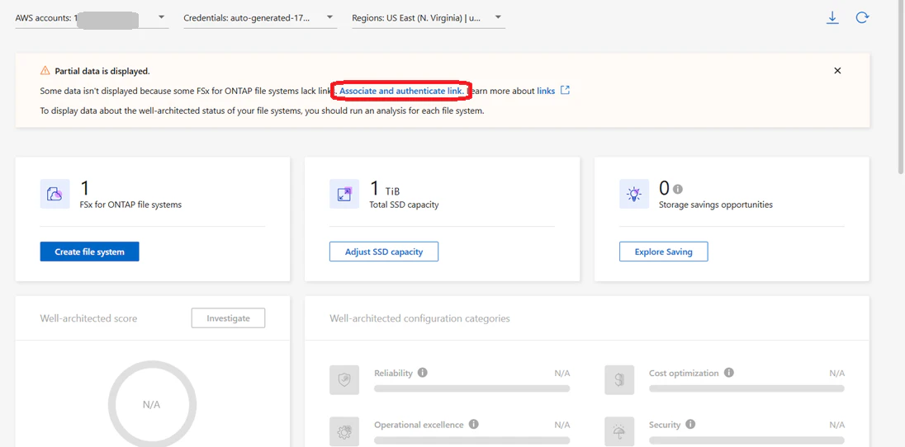905x447 pixels.
Task: Click Explore Saving button
Action: (663, 252)
